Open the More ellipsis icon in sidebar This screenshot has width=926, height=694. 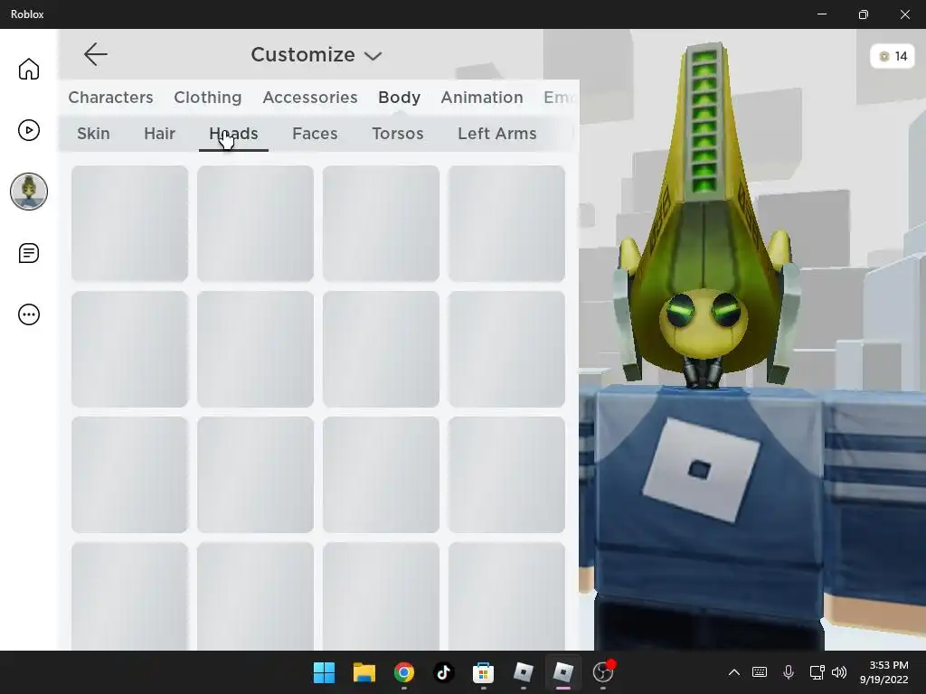pyautogui.click(x=28, y=314)
